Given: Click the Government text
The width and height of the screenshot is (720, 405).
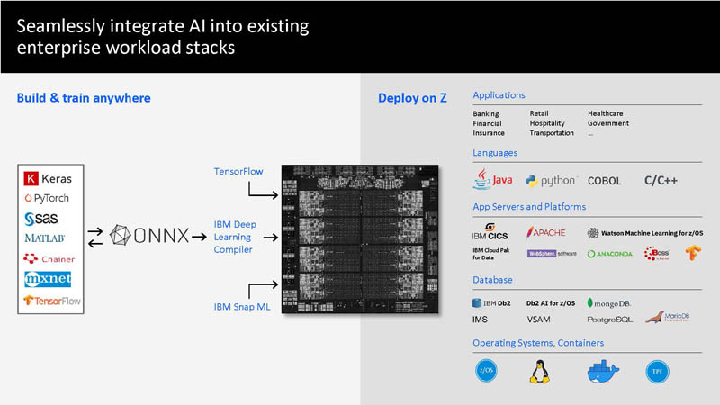Looking at the screenshot, I should pos(608,123).
